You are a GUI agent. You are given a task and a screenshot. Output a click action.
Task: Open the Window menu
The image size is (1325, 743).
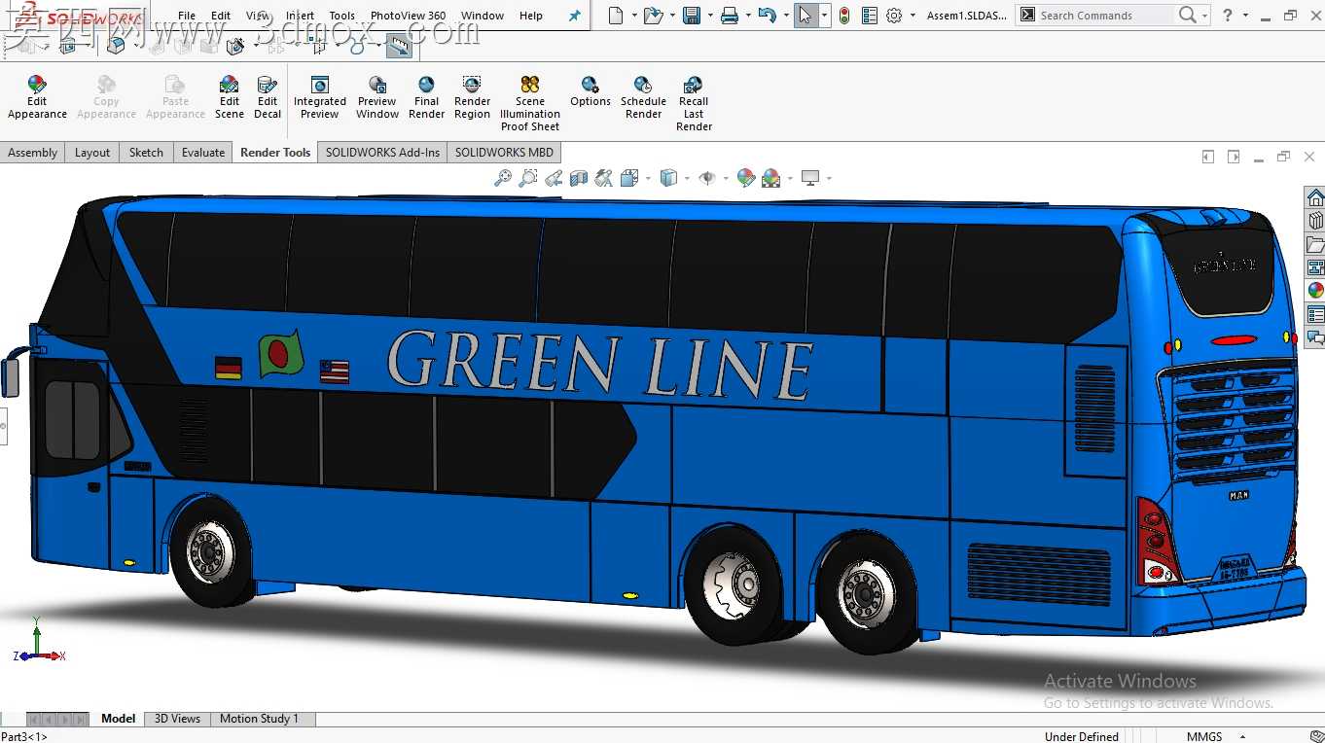coord(483,16)
